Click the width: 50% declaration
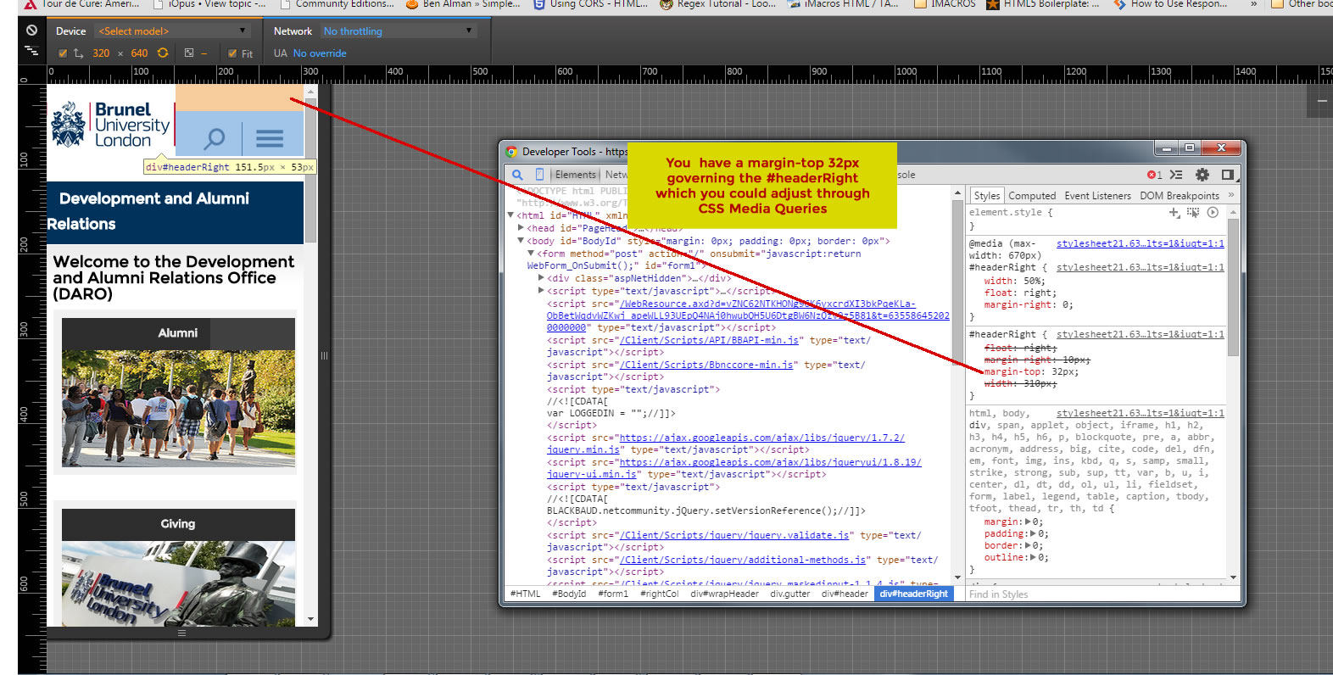 coord(1014,281)
